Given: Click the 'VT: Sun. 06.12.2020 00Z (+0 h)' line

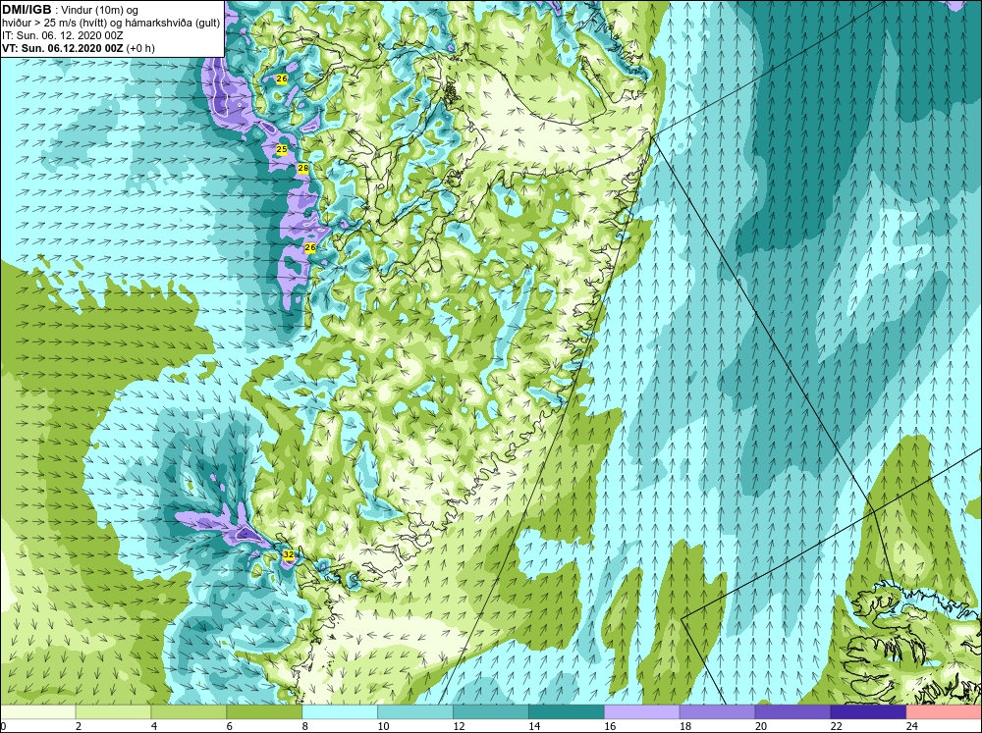Looking at the screenshot, I should (x=79, y=48).
